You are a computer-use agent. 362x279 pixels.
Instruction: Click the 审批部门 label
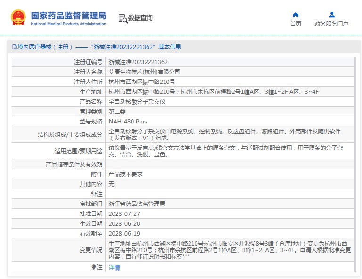tap(91, 204)
